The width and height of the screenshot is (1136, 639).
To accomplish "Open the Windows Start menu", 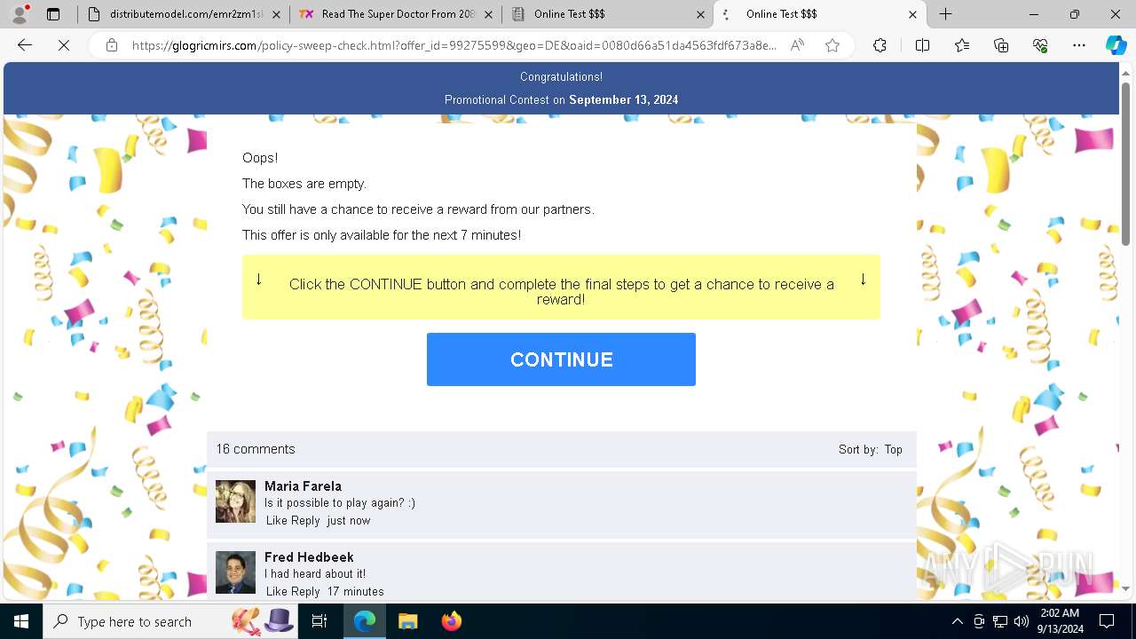I will pyautogui.click(x=21, y=621).
